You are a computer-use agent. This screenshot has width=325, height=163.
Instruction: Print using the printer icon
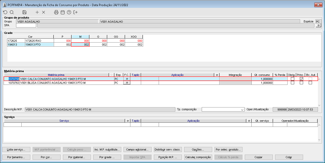[x=56, y=12]
